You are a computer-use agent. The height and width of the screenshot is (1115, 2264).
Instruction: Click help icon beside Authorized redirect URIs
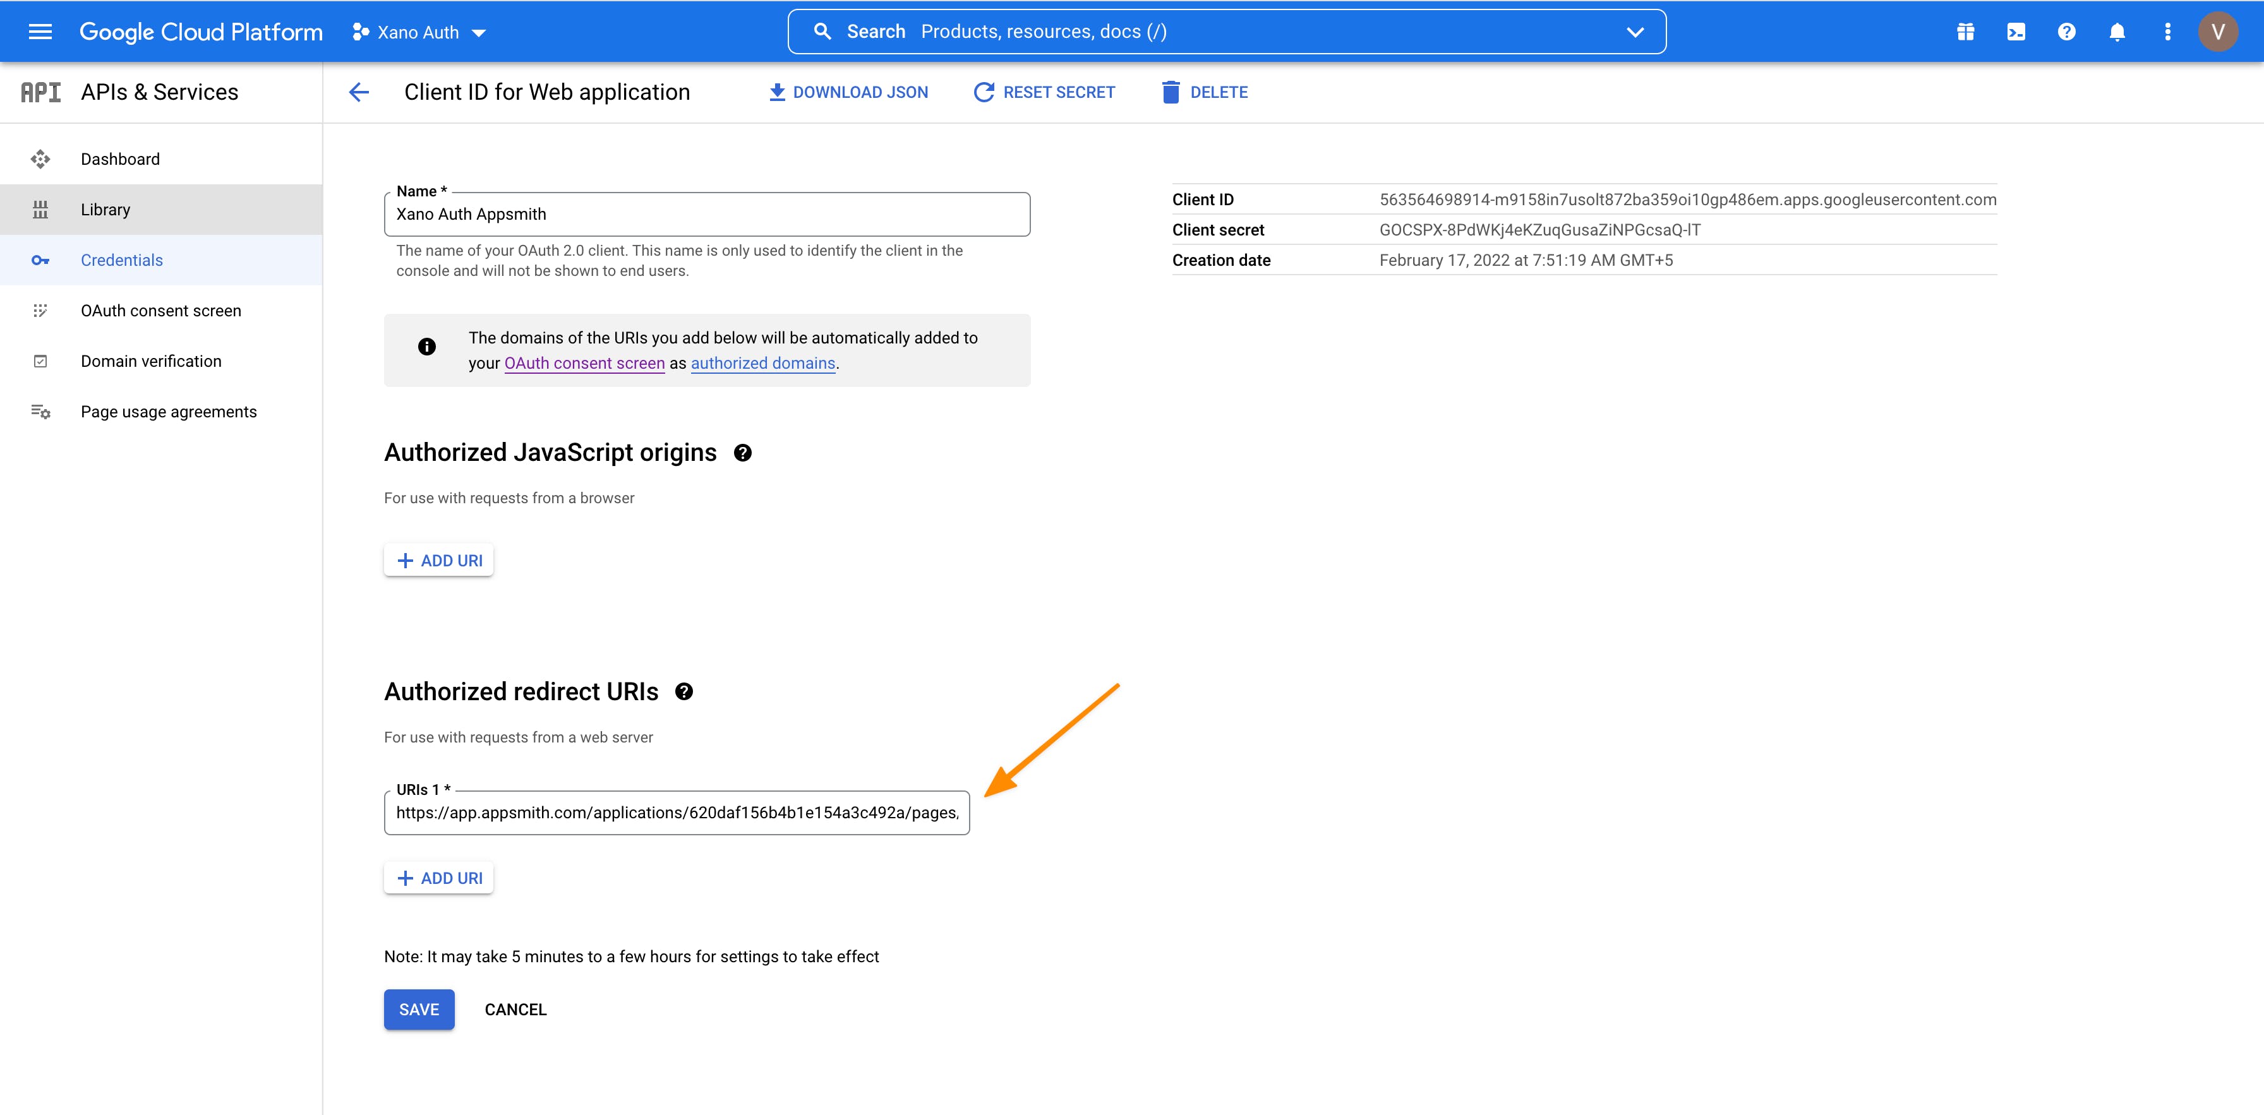pyautogui.click(x=683, y=693)
